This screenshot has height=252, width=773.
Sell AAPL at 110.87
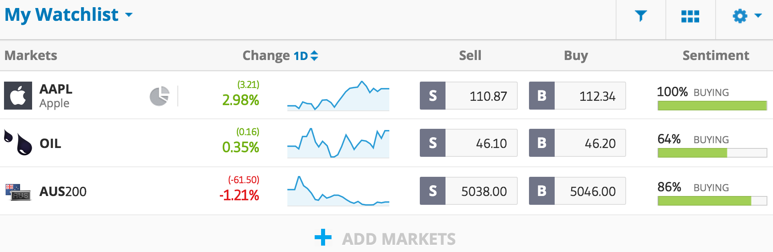tap(468, 96)
